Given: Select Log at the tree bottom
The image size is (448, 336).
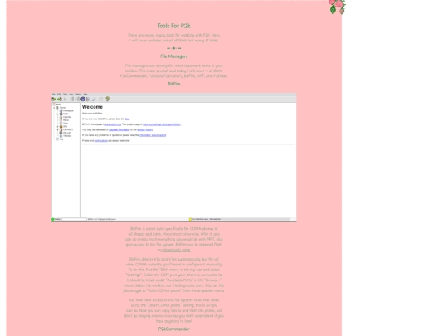Looking at the screenshot, I should (x=61, y=139).
